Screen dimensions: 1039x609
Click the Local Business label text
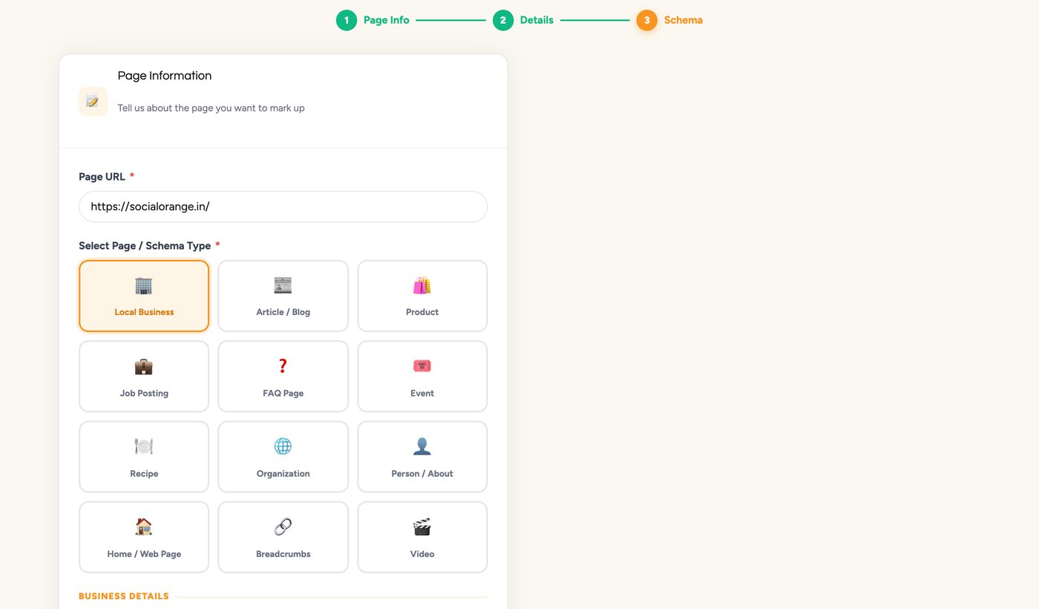point(144,312)
